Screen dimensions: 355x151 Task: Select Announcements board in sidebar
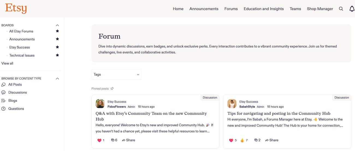[x=22, y=39]
